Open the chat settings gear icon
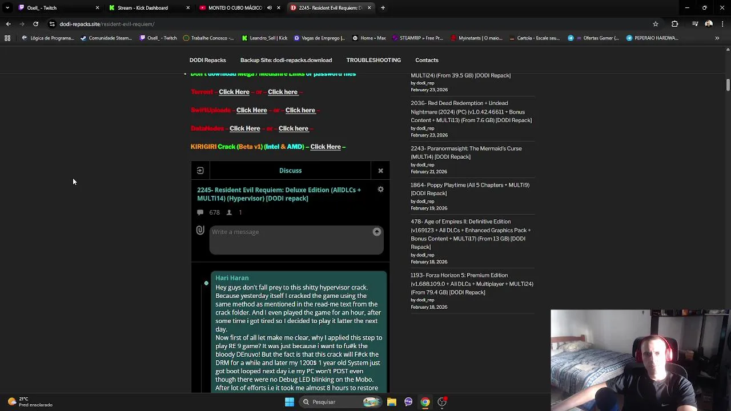This screenshot has height=411, width=731. click(380, 190)
